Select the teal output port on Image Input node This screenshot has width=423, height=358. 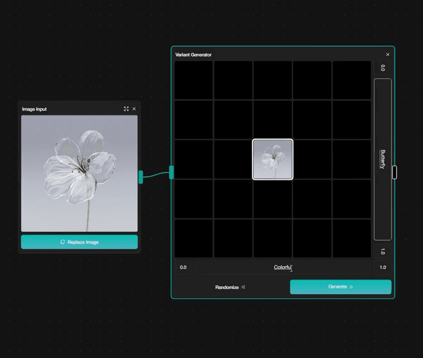pyautogui.click(x=141, y=178)
